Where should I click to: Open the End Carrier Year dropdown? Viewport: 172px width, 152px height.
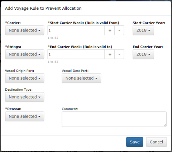click(x=143, y=54)
